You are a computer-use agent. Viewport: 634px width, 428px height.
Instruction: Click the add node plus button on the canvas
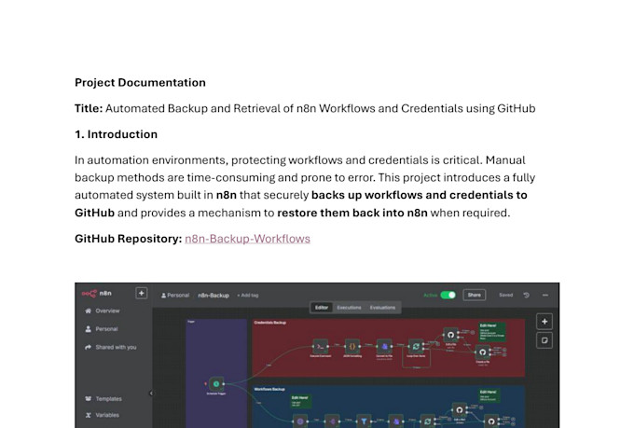click(x=544, y=322)
